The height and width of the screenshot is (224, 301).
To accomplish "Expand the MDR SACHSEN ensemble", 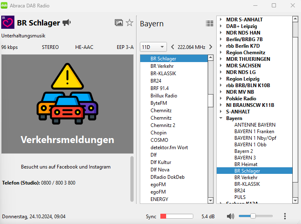I will click(221, 66).
